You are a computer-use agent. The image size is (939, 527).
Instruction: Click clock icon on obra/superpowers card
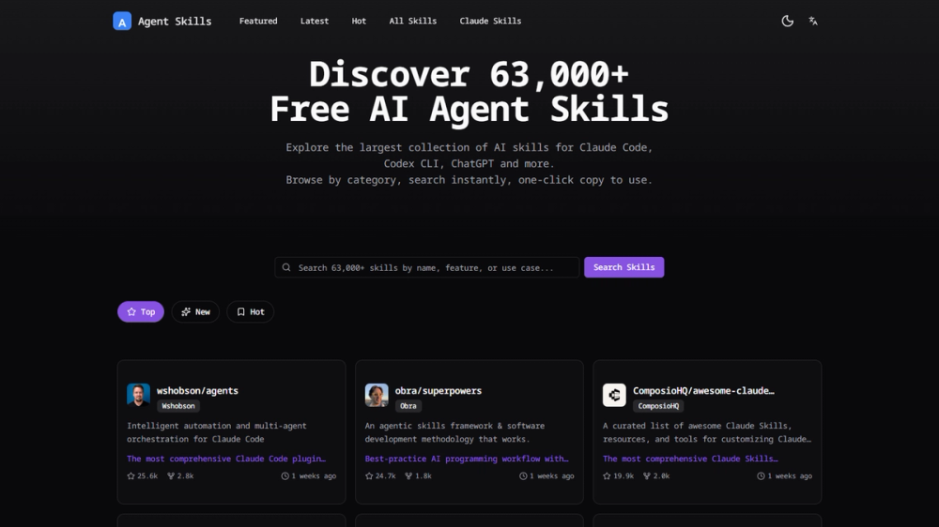(x=523, y=476)
